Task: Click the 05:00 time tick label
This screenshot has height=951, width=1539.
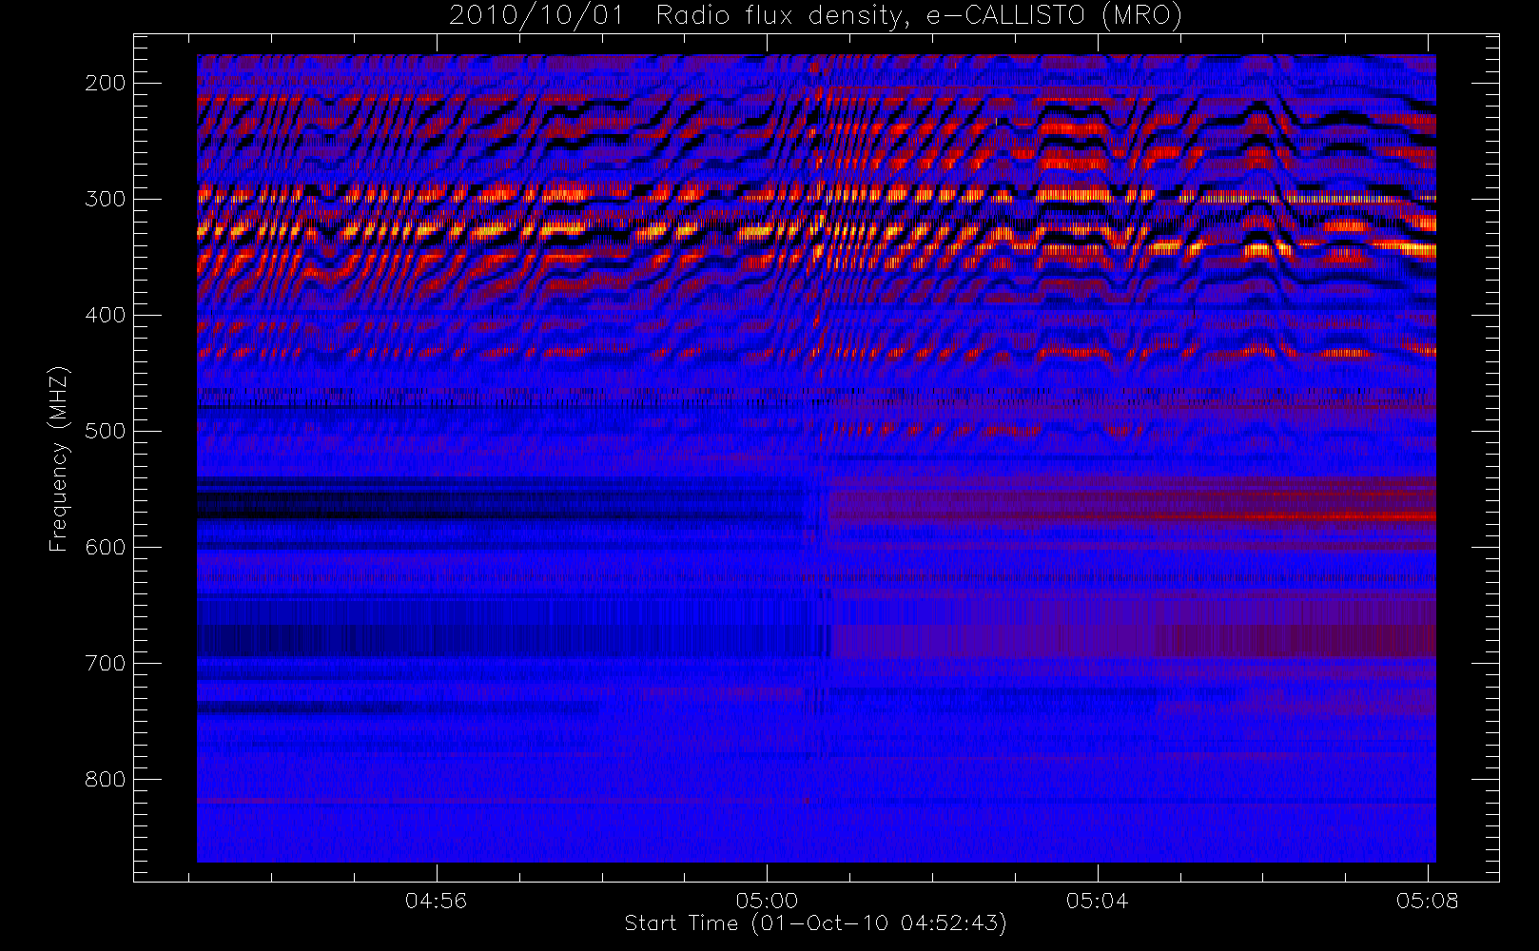Action: coord(767,900)
